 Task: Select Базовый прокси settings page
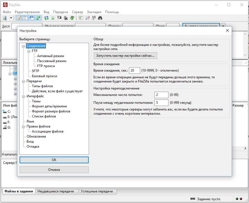tap(44, 76)
